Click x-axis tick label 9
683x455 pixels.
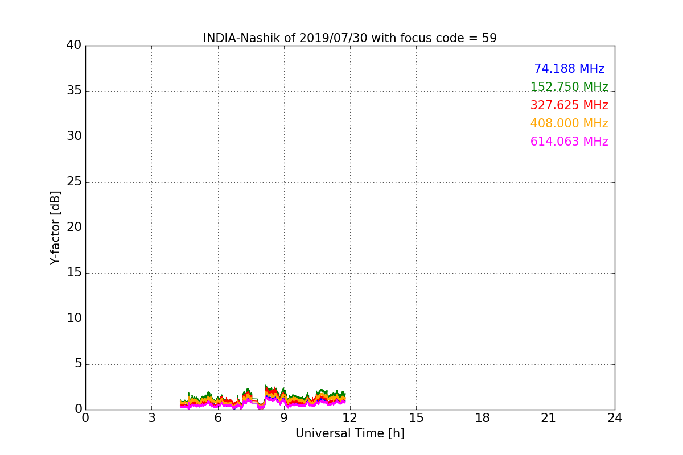[x=284, y=418]
